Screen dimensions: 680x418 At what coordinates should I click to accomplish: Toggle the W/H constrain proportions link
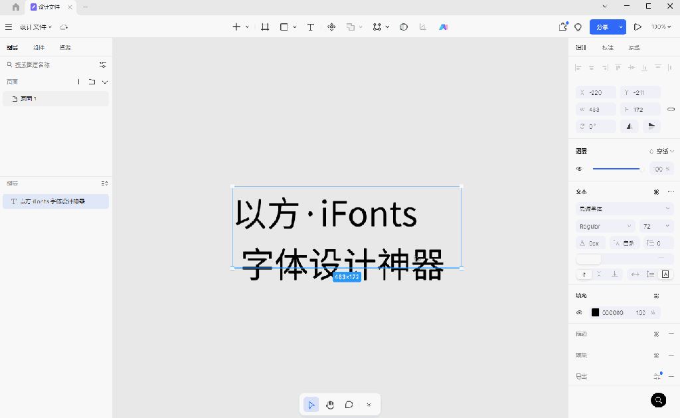671,109
